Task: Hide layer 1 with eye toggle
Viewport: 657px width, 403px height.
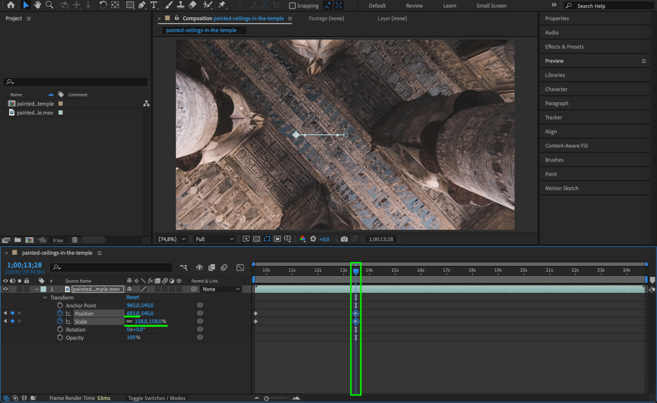Action: click(x=5, y=289)
